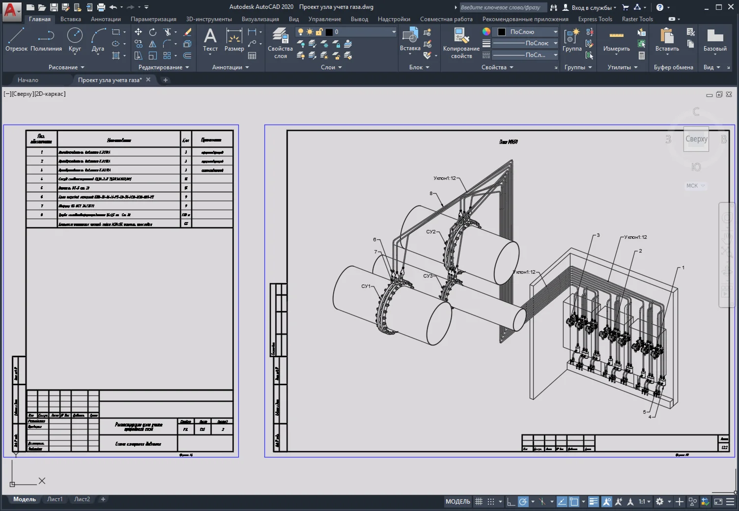Viewport: 739px width, 511px height.
Task: Select the Текст annotation tool
Action: [x=210, y=39]
